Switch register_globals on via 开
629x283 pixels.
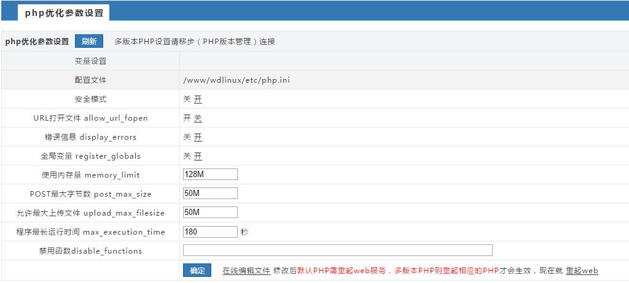point(198,156)
